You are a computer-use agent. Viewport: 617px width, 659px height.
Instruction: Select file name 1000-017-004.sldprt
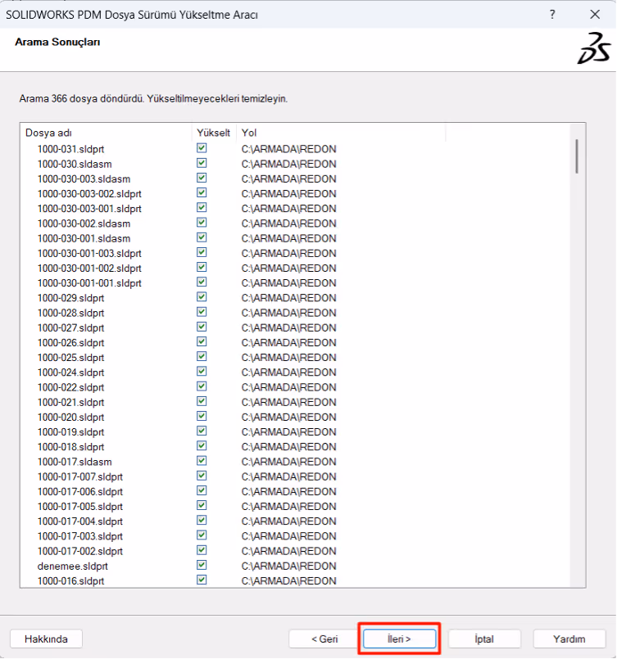tap(80, 521)
